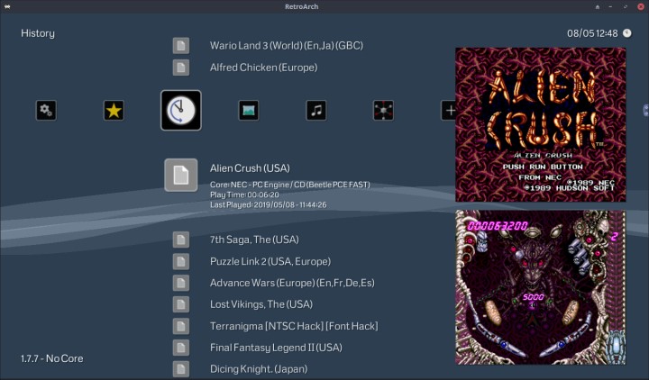Click the RetroArch window menu icon
The image size is (649, 380).
coord(7,6)
